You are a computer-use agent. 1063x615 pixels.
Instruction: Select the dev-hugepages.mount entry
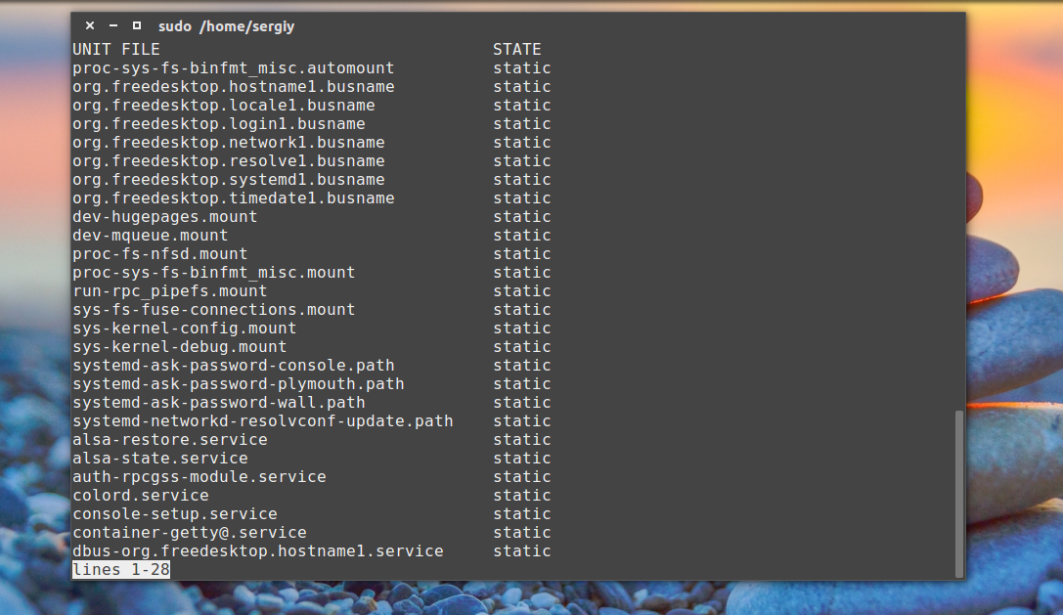point(164,216)
